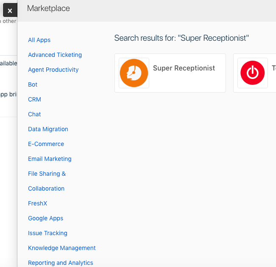Select File Sharing & Collaboration category

coord(47,181)
